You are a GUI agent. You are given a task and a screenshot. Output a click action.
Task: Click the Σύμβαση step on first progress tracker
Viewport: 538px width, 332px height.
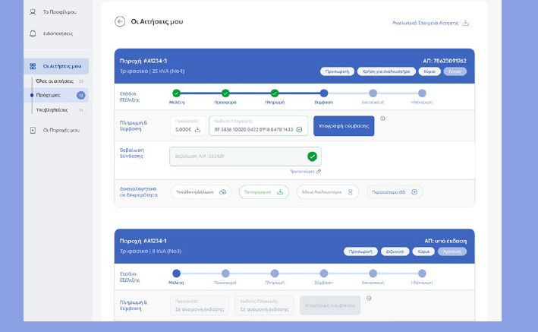pos(324,93)
